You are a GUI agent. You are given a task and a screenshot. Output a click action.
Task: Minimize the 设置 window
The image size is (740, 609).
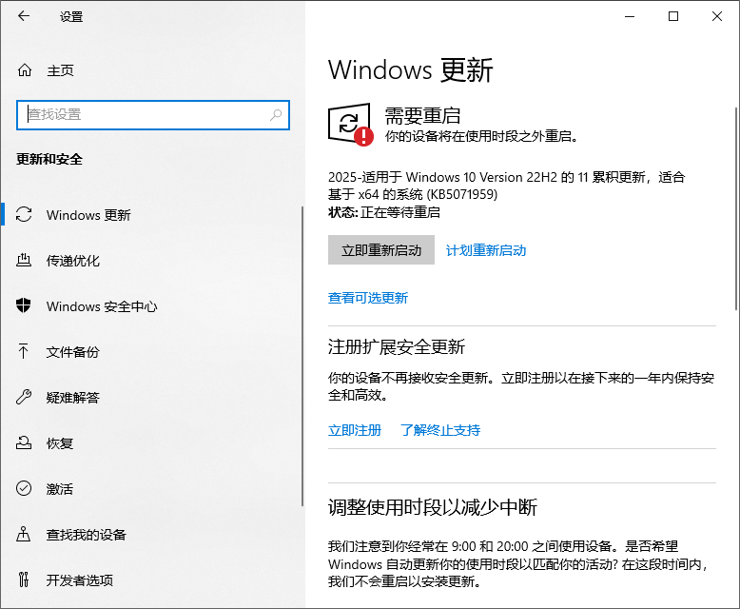630,16
